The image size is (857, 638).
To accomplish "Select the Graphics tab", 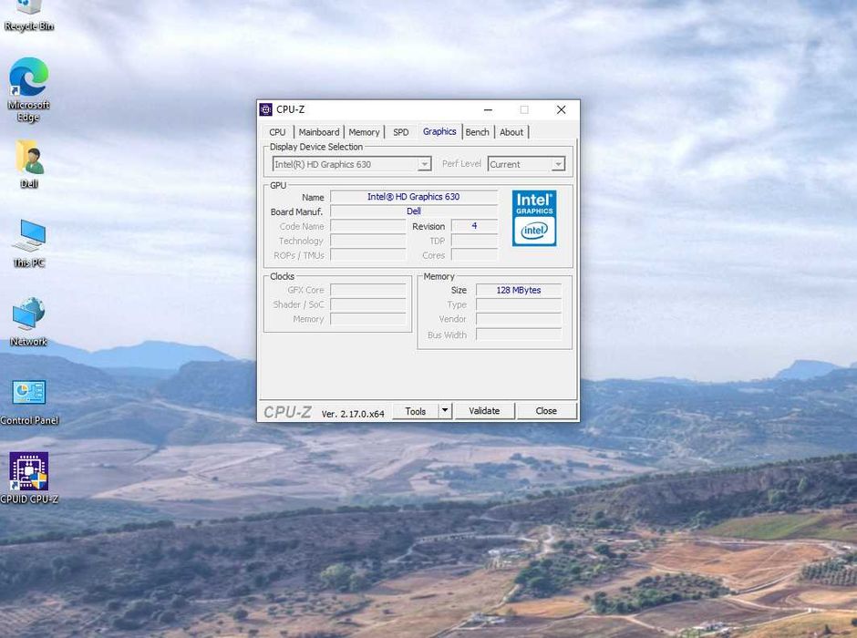I will [x=439, y=131].
